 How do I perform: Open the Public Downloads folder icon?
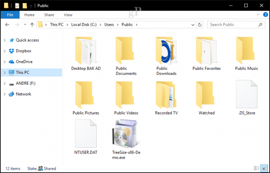click(166, 51)
